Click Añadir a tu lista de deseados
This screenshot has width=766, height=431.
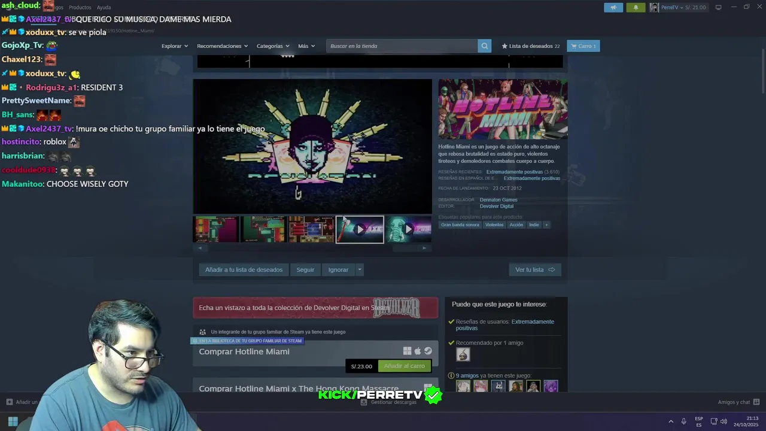pos(244,270)
